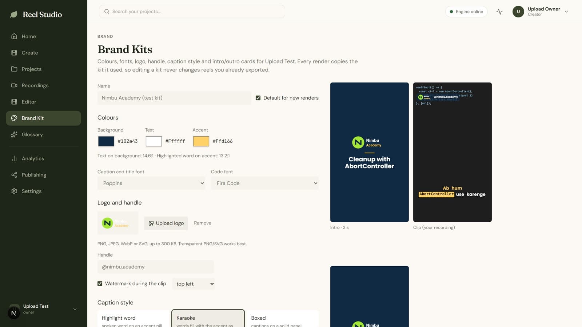
Task: Click the Intro card preview thumbnail
Action: [x=370, y=152]
